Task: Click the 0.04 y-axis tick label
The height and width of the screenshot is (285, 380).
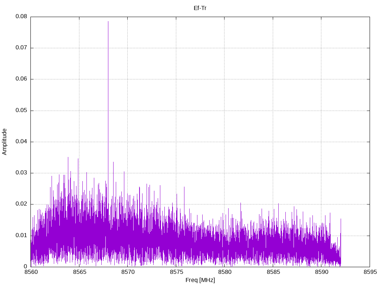Action: pyautogui.click(x=21, y=142)
